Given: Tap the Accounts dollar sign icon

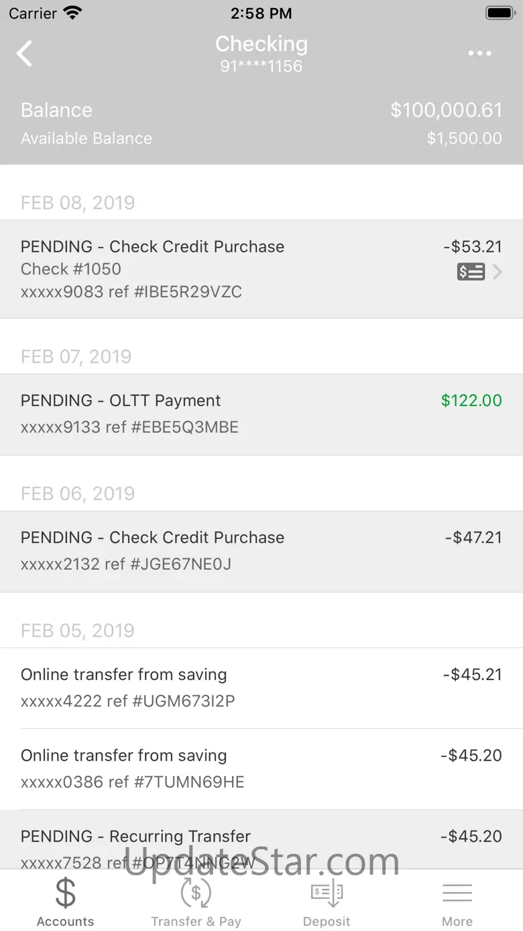Looking at the screenshot, I should tap(65, 893).
